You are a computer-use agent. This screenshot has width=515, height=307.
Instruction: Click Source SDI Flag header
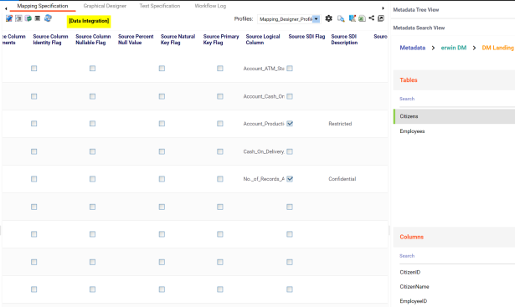pos(306,37)
